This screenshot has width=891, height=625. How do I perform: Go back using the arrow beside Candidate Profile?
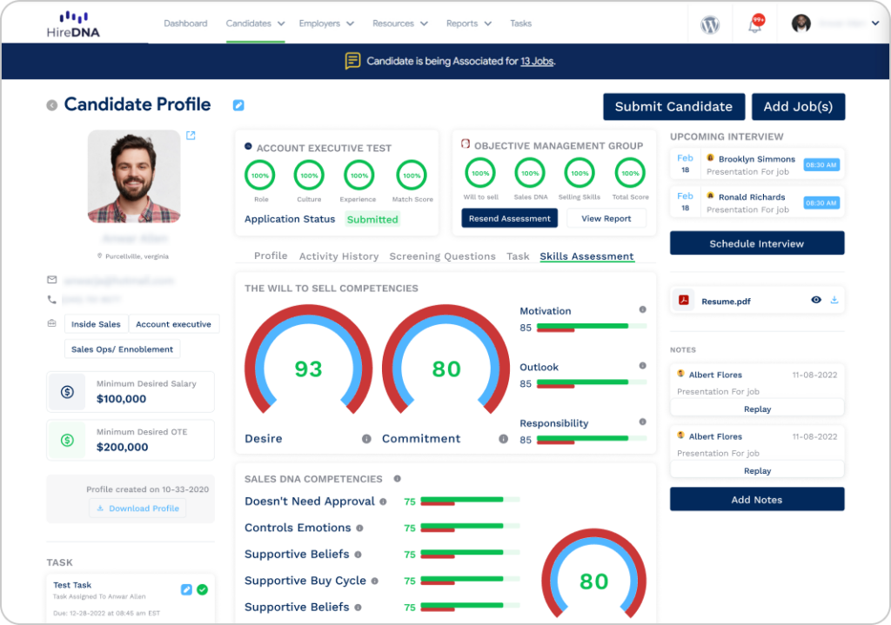coord(51,105)
